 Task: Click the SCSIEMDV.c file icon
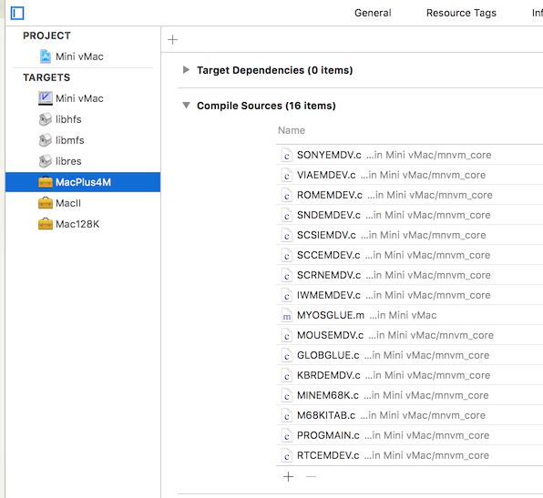coord(286,235)
